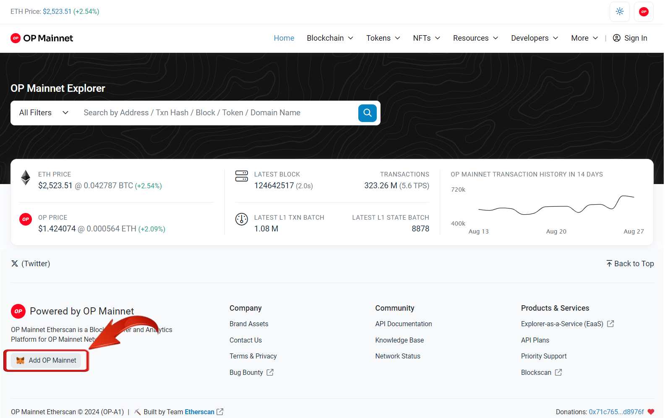The width and height of the screenshot is (665, 418).
Task: Click donations address 0x71c765...d8976f
Action: tap(616, 412)
